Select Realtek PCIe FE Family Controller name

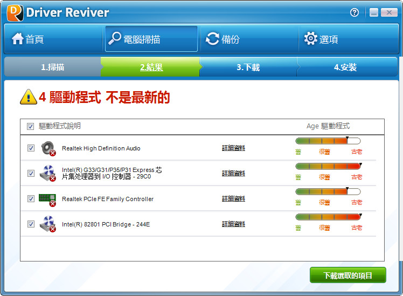coord(108,199)
